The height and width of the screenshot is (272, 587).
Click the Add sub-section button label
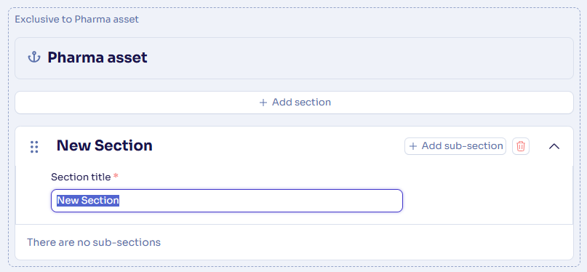tap(462, 146)
